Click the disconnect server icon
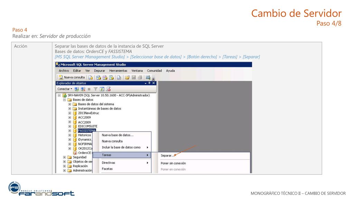 tap(83, 89)
